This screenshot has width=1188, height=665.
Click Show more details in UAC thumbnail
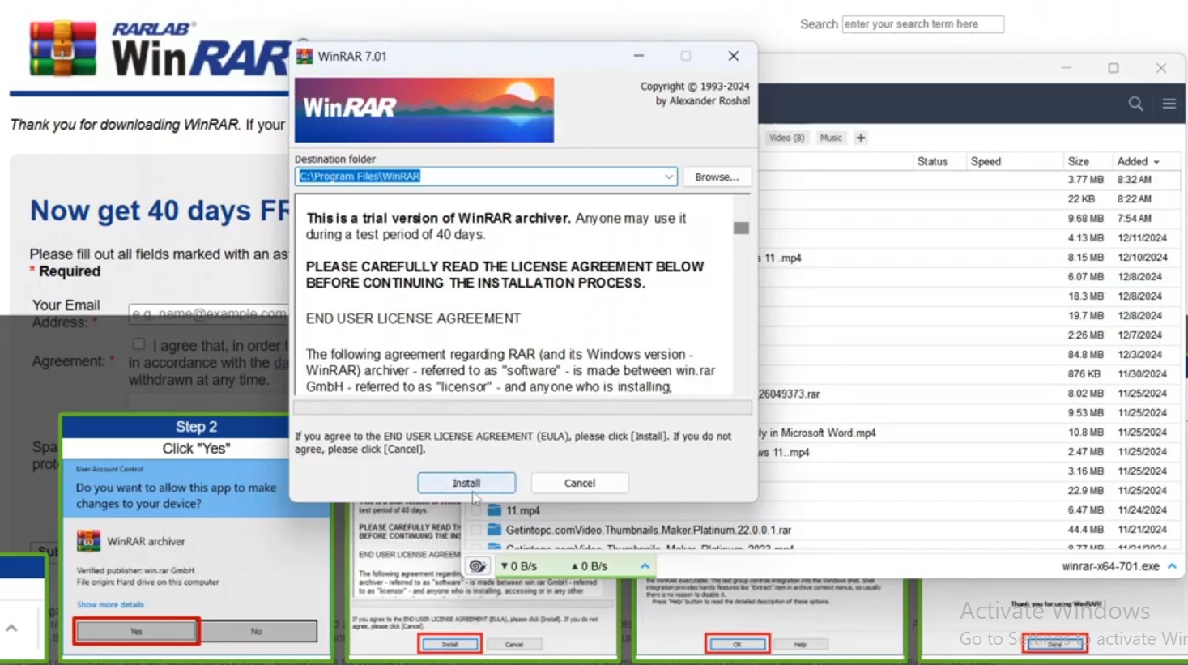110,604
